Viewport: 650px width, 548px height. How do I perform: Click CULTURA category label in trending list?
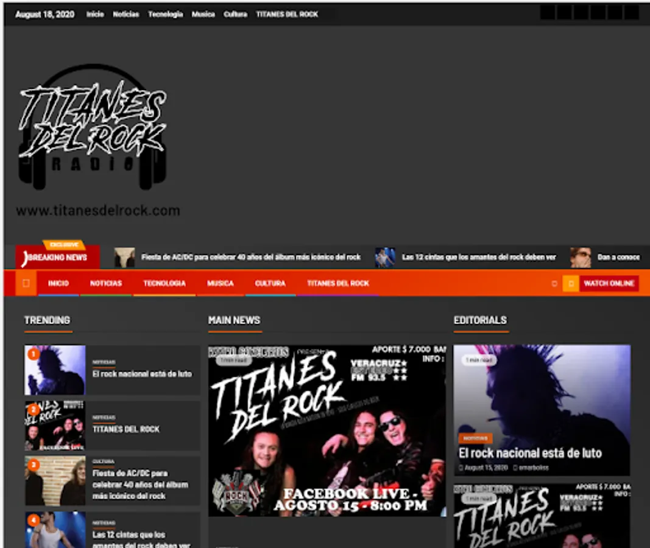coord(103,462)
